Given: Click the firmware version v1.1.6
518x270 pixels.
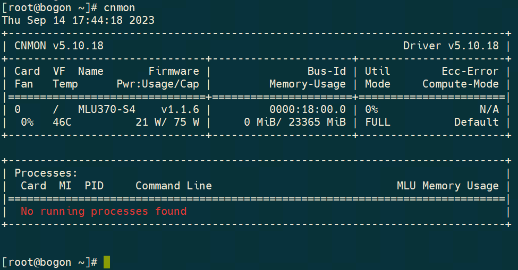Looking at the screenshot, I should click(180, 109).
